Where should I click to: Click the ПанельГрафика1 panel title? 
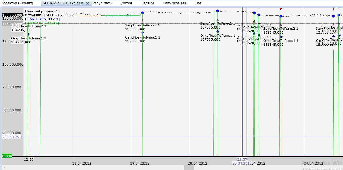pos(42,11)
